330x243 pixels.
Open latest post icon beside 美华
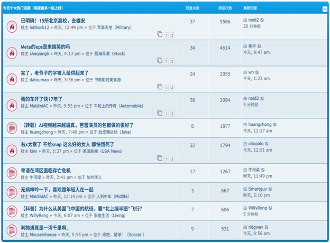click(260, 46)
